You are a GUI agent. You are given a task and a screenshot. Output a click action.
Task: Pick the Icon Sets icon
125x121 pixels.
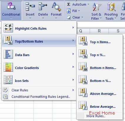[x=8, y=80]
